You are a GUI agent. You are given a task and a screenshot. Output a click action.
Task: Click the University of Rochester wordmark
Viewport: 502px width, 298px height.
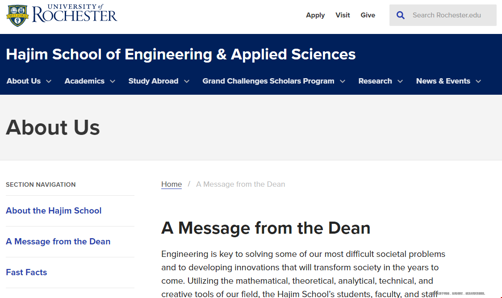[x=75, y=13]
